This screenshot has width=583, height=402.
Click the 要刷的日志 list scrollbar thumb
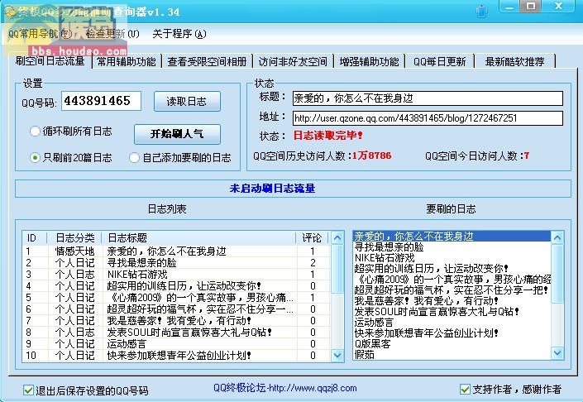click(x=557, y=273)
